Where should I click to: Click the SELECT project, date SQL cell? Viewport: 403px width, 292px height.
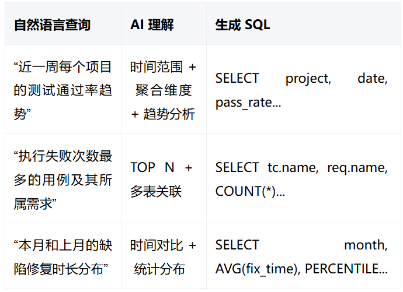pos(303,90)
